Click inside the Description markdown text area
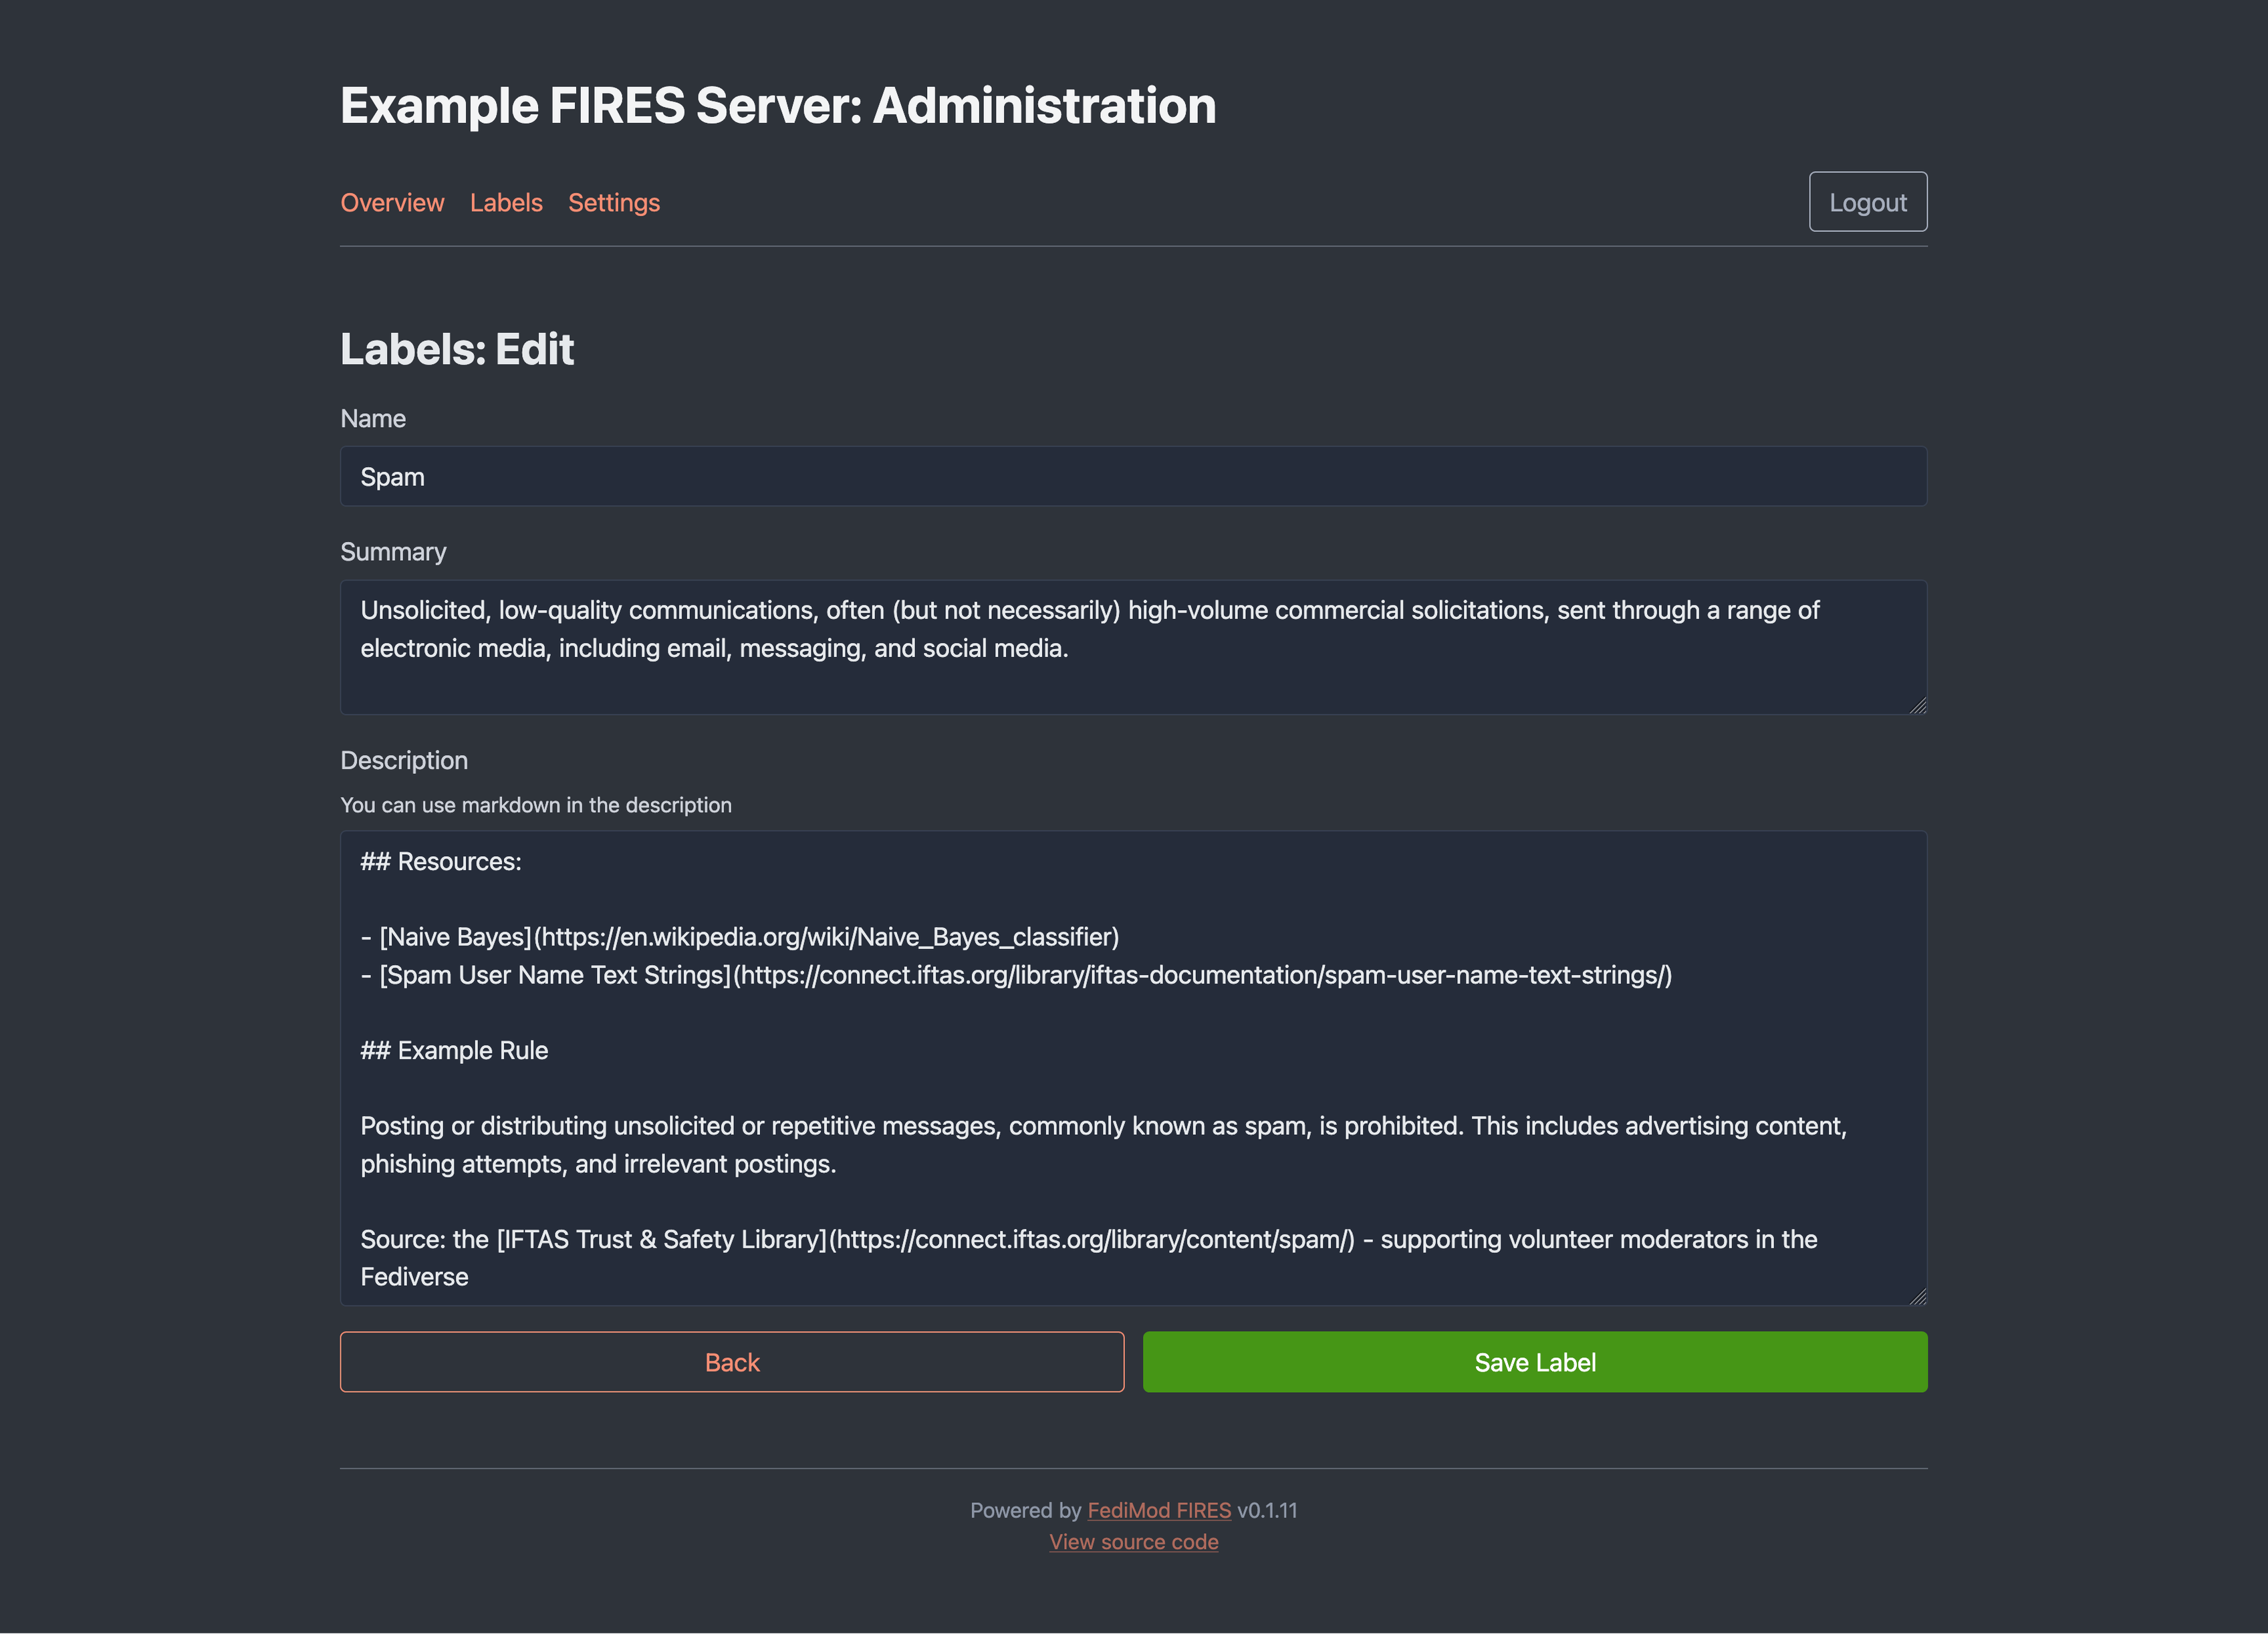This screenshot has width=2268, height=1634. tap(1133, 1068)
